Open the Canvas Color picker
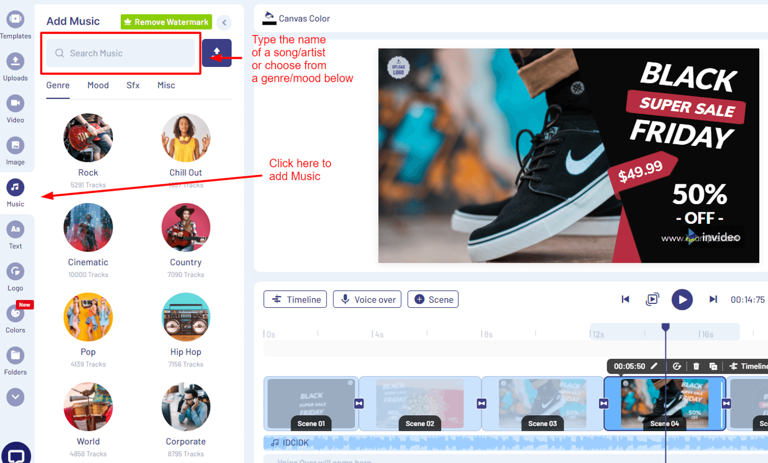 (296, 18)
